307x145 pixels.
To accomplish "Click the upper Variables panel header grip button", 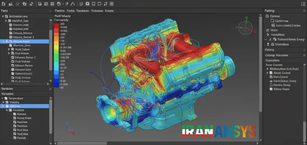I will point(50,89).
